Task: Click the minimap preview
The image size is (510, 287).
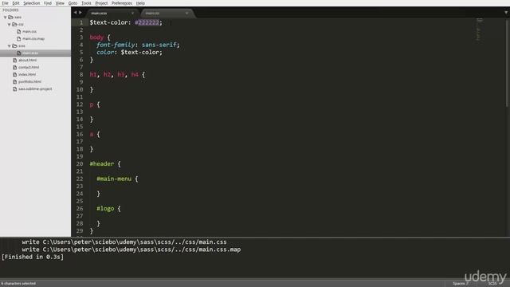Action: pos(479,30)
